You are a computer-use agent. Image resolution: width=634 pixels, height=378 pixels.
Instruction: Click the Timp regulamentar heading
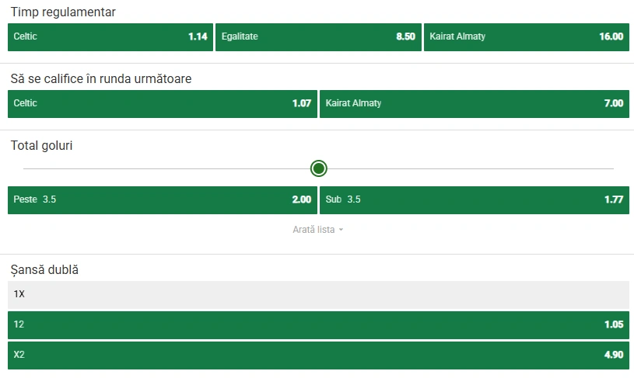pyautogui.click(x=63, y=12)
